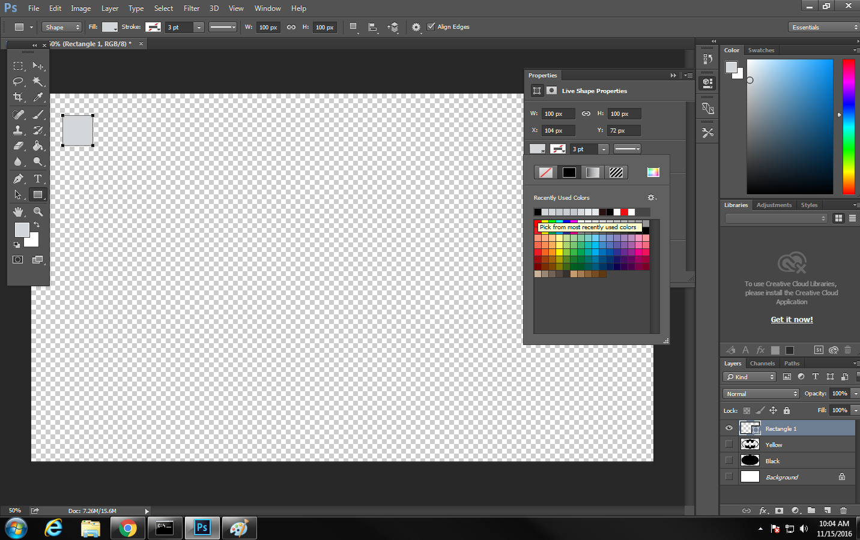Switch to the Channels tab
Viewport: 860px width, 540px height.
click(x=762, y=363)
